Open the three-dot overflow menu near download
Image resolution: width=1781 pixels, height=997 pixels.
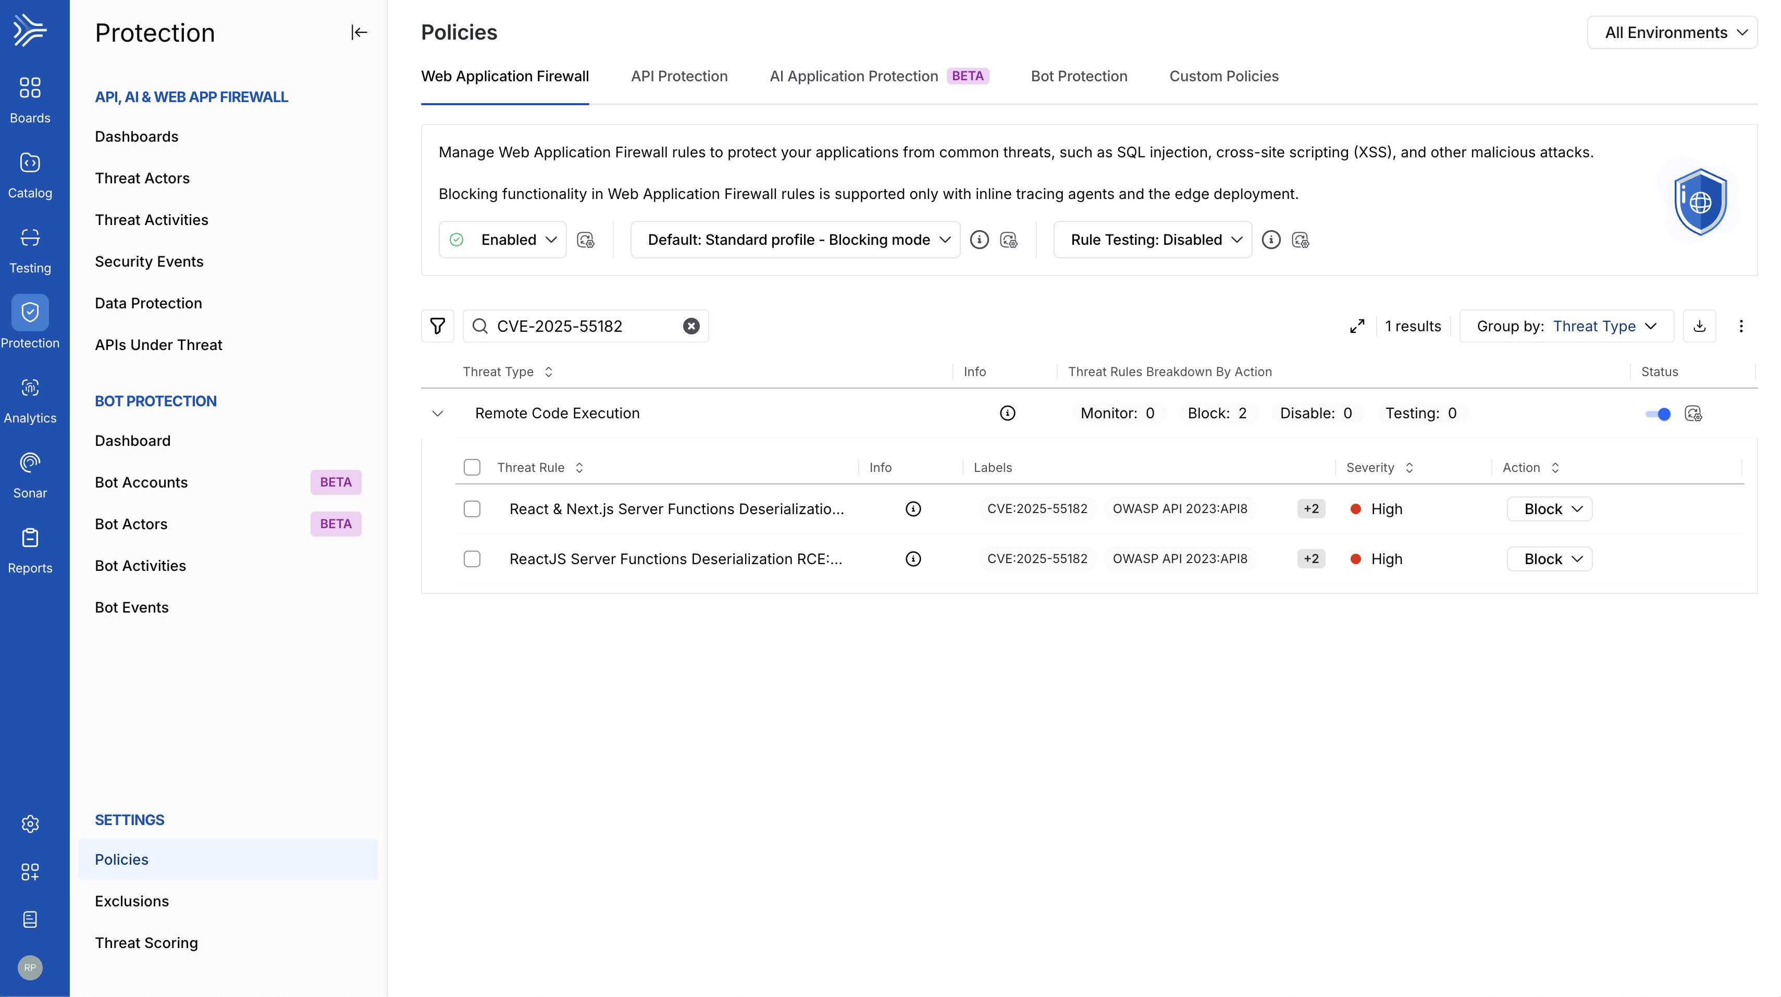tap(1741, 326)
